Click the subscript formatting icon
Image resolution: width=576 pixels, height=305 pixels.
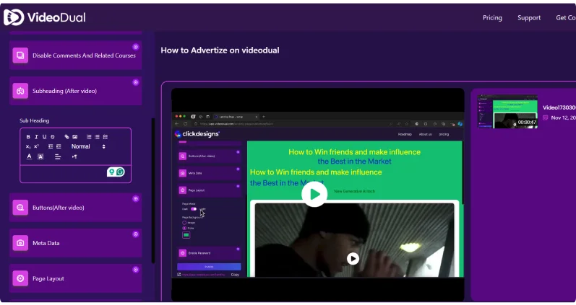[29, 146]
